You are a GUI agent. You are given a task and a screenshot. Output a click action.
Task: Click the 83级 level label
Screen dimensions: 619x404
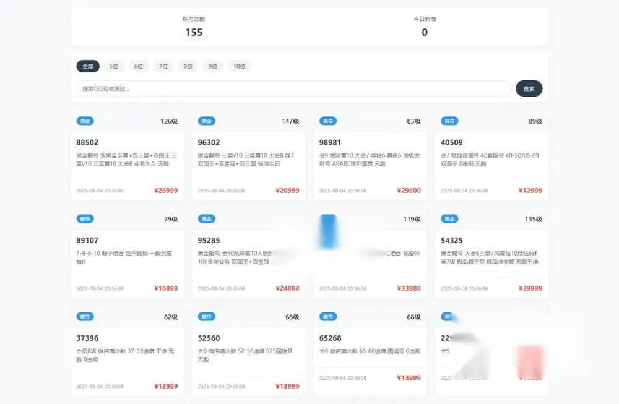[x=413, y=121]
